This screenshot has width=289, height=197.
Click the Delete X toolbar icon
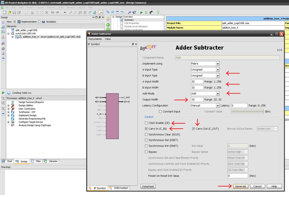point(47,12)
